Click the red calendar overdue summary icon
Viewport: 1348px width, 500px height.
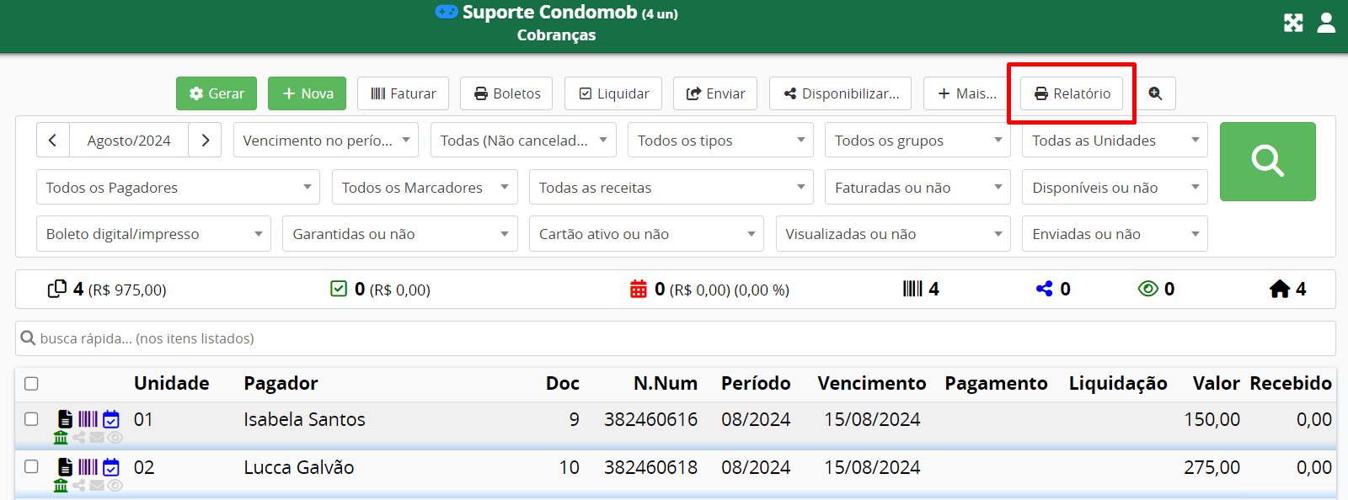pyautogui.click(x=639, y=289)
